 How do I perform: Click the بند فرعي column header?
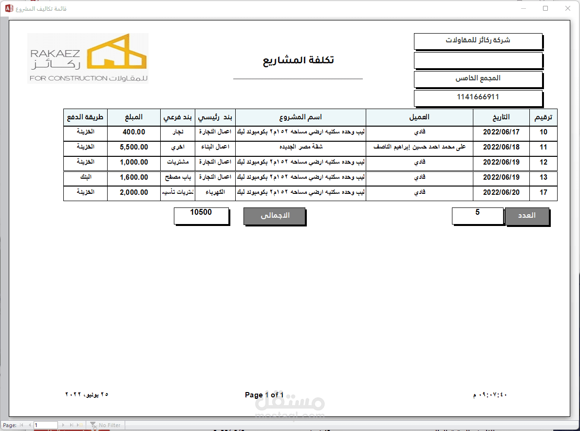tap(178, 117)
